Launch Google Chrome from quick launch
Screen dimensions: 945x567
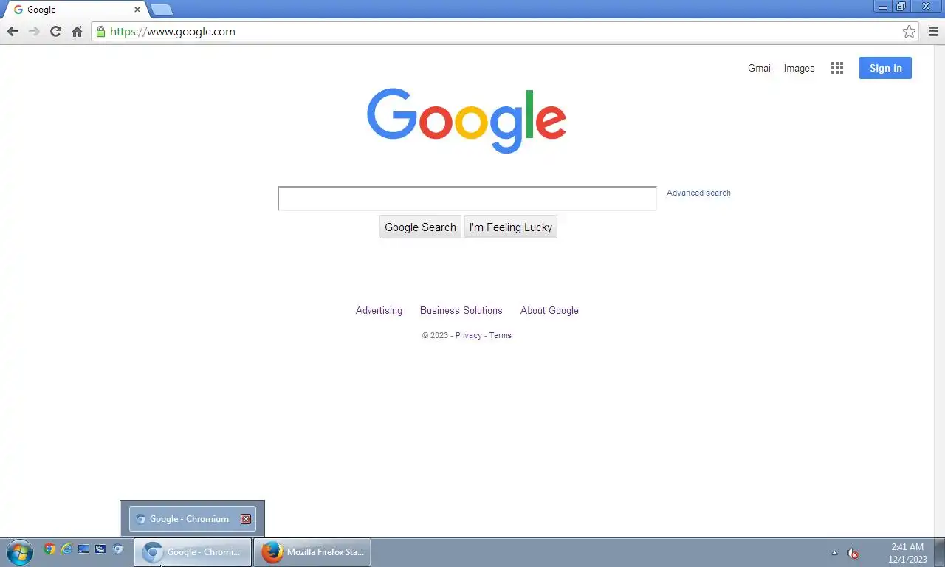point(49,549)
